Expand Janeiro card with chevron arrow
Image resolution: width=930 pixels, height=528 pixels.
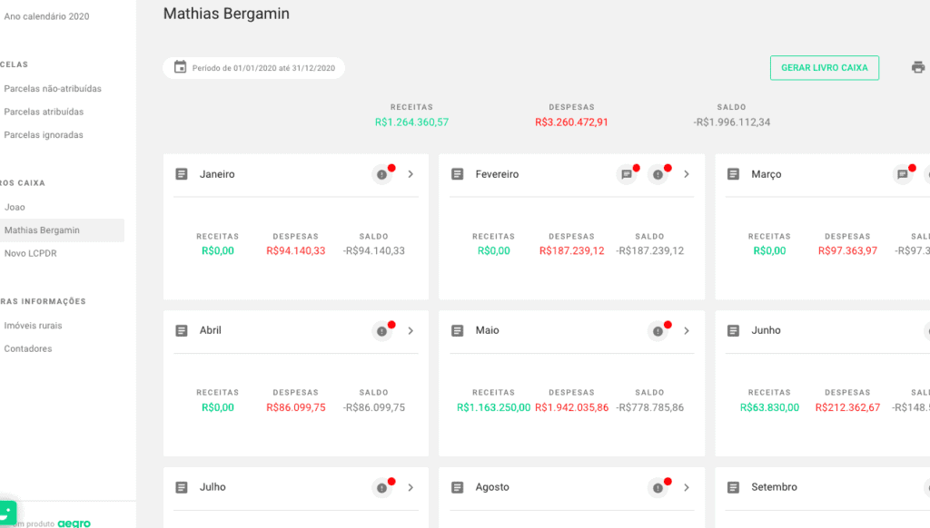click(x=411, y=174)
